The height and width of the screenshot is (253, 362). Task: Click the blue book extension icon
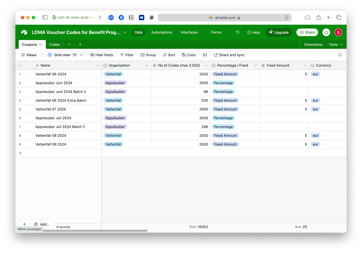click(x=141, y=17)
